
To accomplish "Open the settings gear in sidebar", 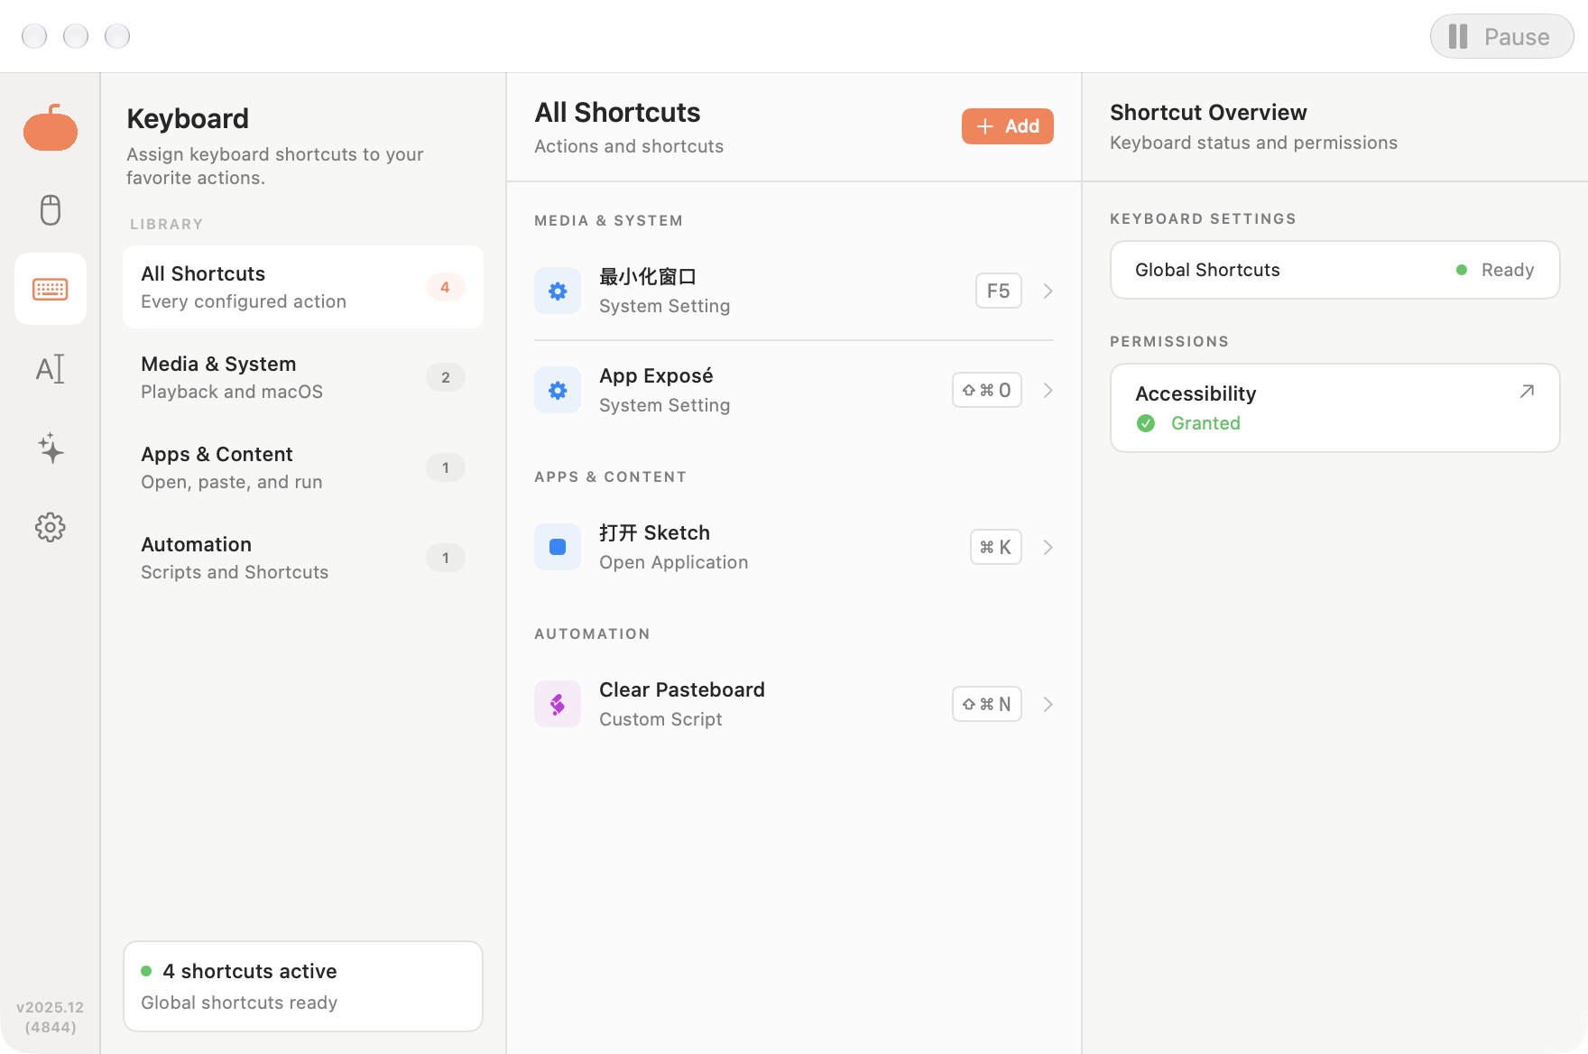I will point(51,527).
